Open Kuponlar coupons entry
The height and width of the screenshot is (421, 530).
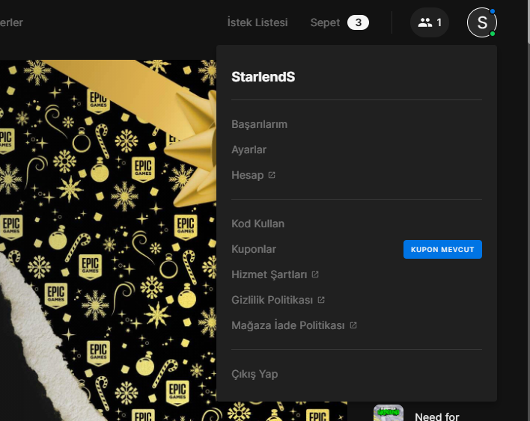254,249
